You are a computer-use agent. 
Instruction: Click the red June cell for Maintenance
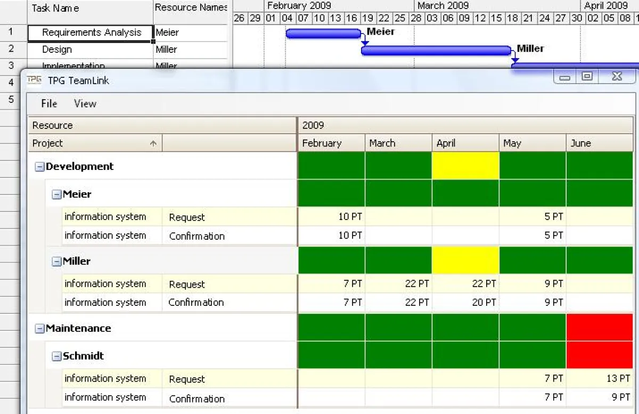[599, 328]
